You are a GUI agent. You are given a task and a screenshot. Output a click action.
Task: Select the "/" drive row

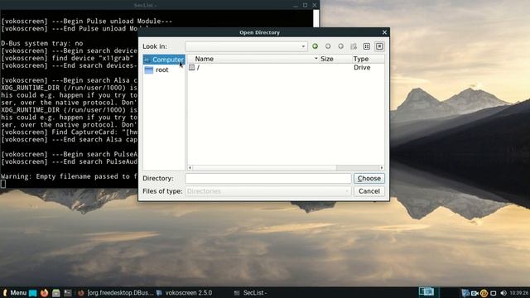(286, 68)
